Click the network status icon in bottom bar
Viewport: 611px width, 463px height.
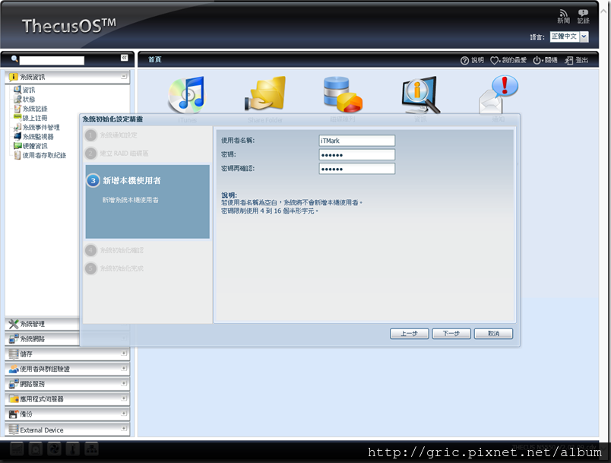[91, 449]
